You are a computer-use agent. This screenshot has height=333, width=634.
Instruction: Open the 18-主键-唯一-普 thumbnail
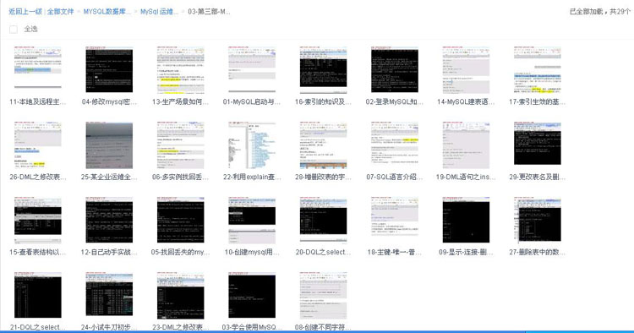point(395,221)
